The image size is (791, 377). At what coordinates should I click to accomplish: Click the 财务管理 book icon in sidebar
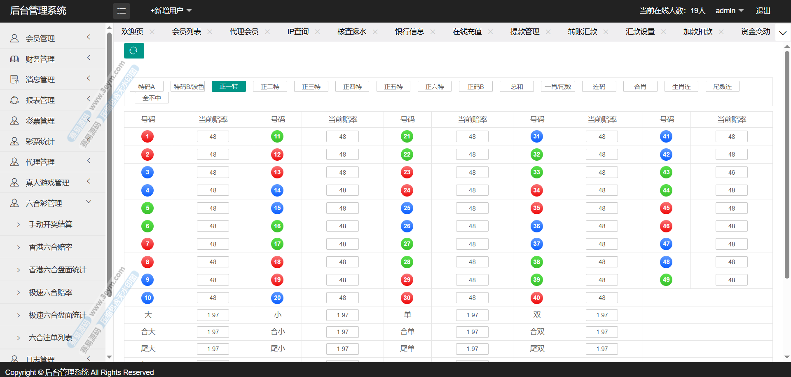pyautogui.click(x=14, y=59)
